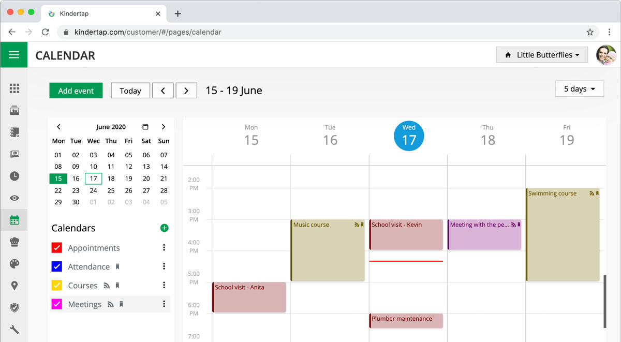Open the 5 days view dropdown
This screenshot has height=342, width=621.
point(579,88)
